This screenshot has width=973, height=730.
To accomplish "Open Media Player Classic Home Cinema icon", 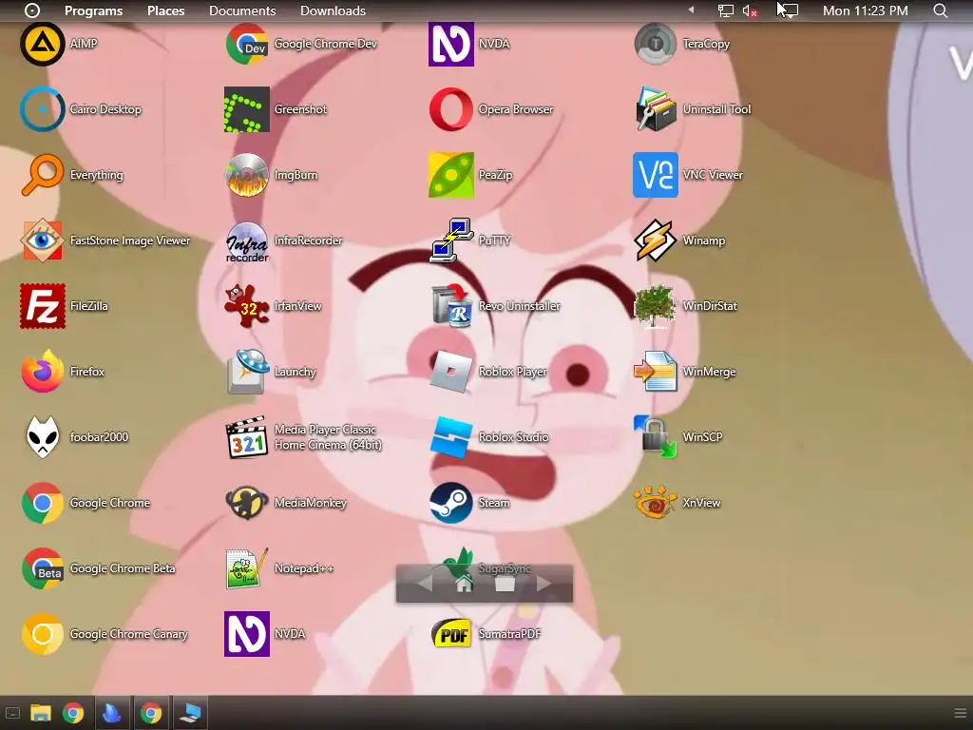I will point(247,437).
